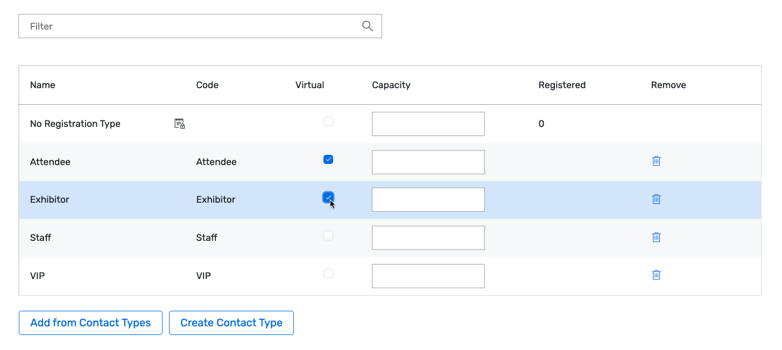This screenshot has width=782, height=350.
Task: Click Add from Contact Types button
Action: [90, 323]
